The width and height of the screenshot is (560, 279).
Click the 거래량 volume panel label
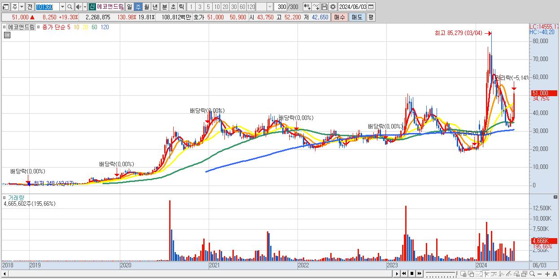16,198
